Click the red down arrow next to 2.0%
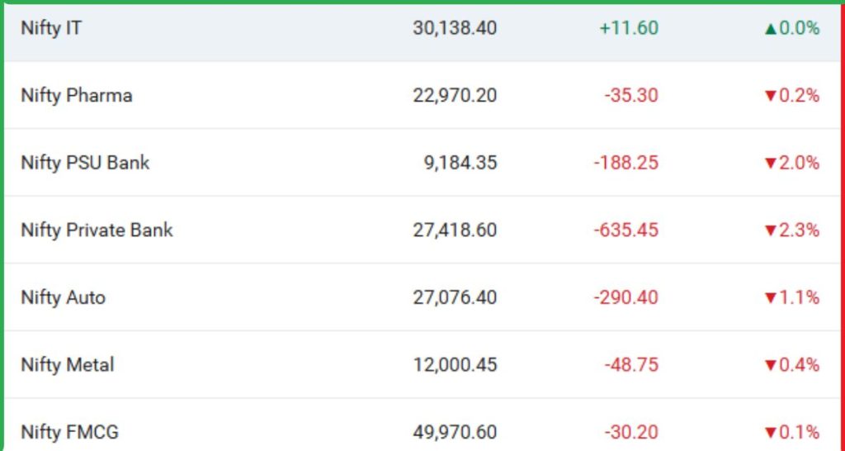The height and width of the screenshot is (451, 845). [771, 164]
